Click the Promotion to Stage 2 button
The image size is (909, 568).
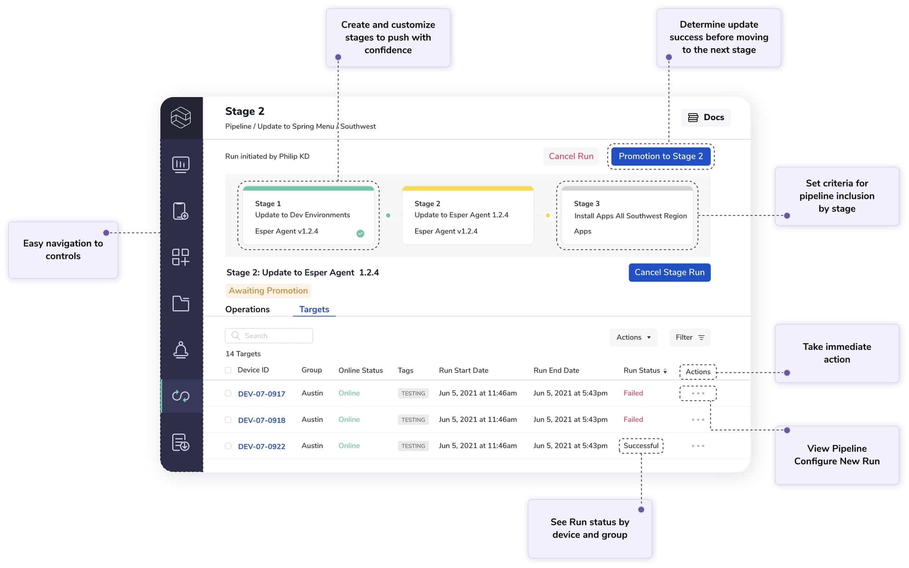pyautogui.click(x=661, y=156)
